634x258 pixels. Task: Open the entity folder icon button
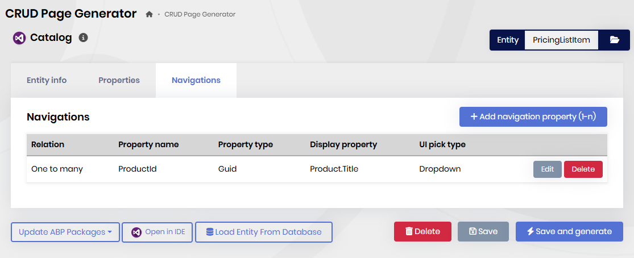tap(614, 40)
